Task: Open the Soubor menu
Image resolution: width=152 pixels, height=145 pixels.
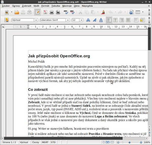Action: [6, 6]
